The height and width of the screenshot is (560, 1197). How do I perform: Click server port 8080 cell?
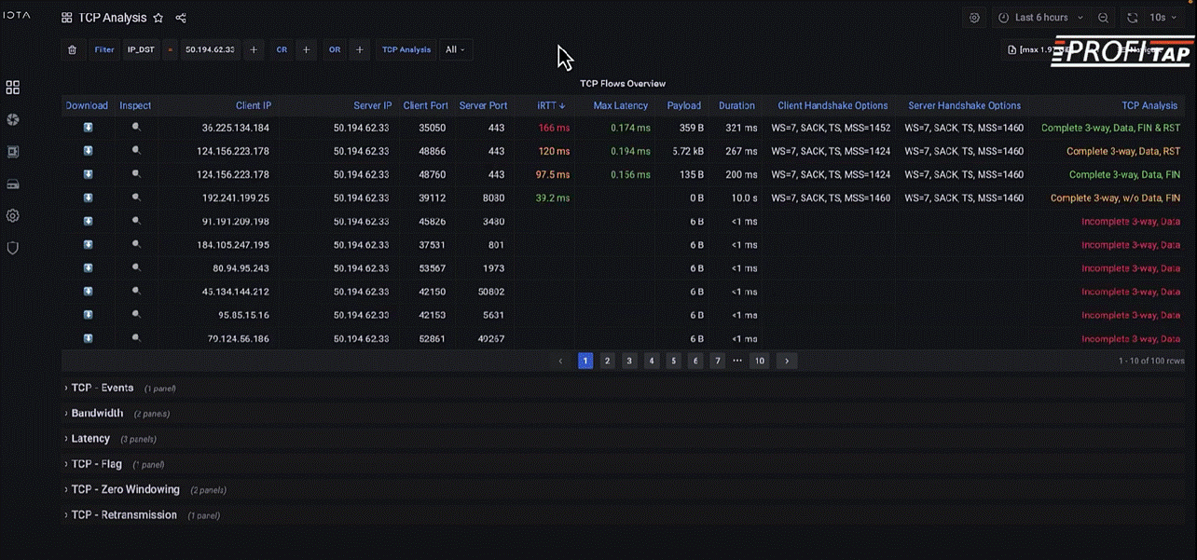[x=494, y=198]
